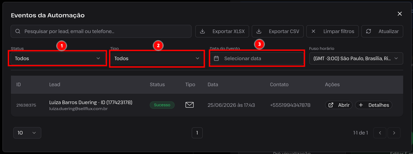Focus the lead search input field
The height and width of the screenshot is (154, 413).
[x=101, y=31]
